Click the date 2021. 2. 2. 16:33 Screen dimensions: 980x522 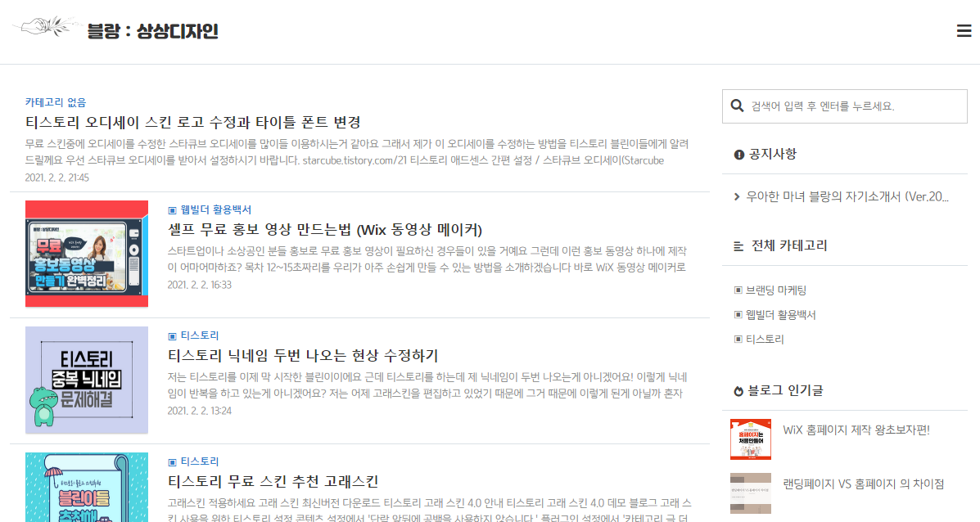[200, 286]
